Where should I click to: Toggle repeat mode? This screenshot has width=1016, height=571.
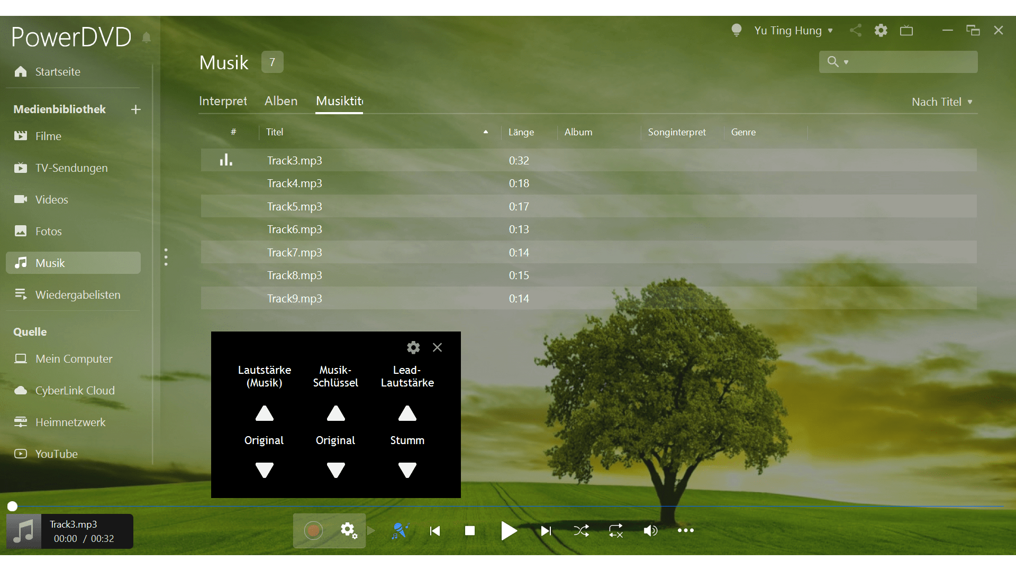pyautogui.click(x=616, y=530)
